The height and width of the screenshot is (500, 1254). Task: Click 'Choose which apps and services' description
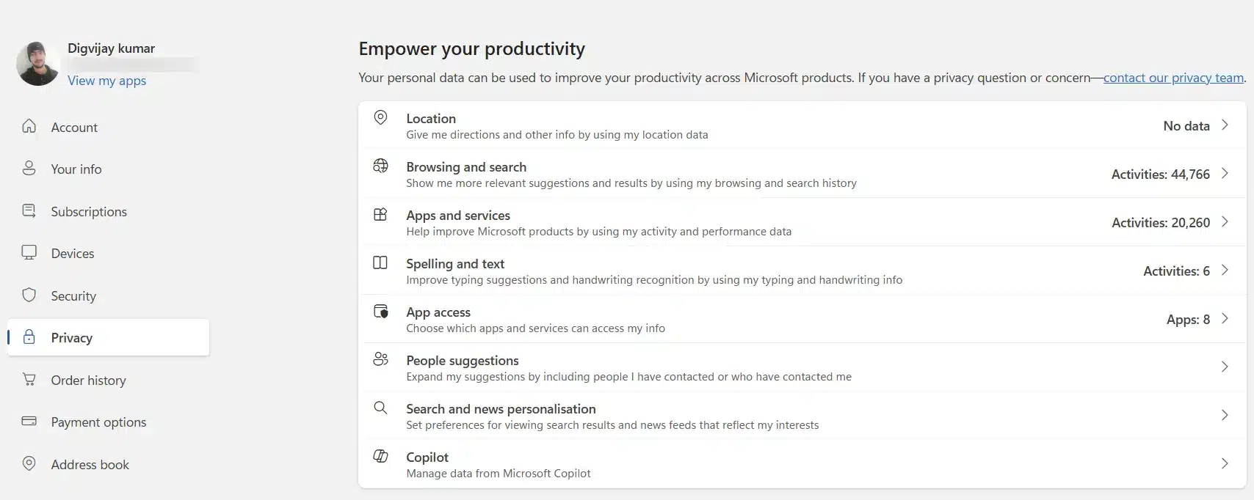[x=535, y=328]
